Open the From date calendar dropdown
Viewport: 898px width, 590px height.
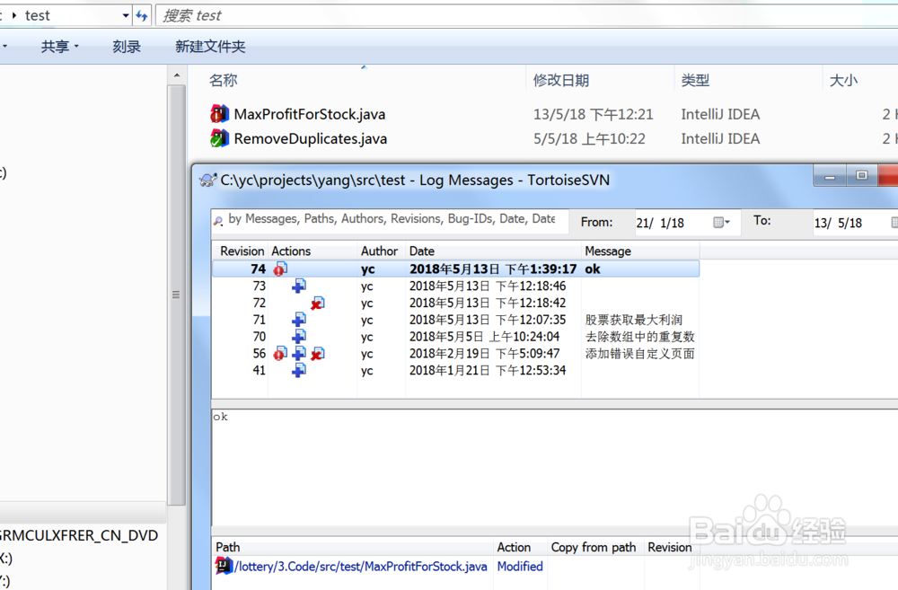pos(721,222)
